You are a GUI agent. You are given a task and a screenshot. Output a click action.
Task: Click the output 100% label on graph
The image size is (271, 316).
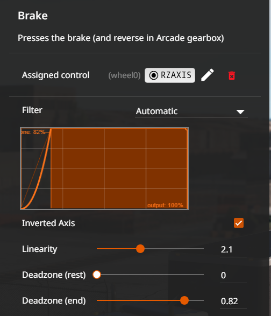pyautogui.click(x=165, y=205)
